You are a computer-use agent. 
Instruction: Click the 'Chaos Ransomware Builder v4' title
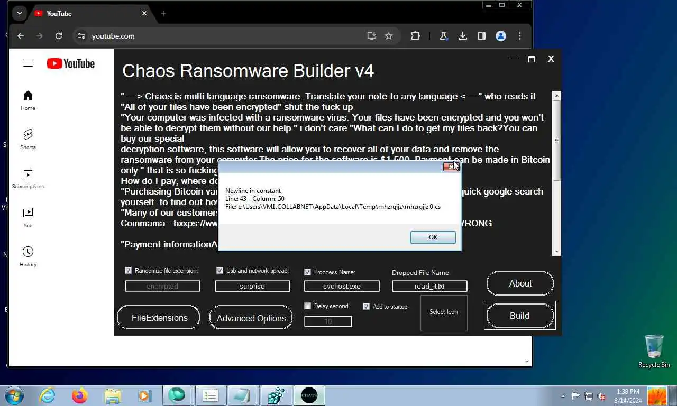(248, 71)
